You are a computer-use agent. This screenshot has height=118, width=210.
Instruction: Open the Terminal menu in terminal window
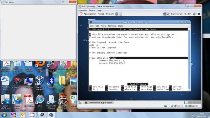(x=112, y=26)
